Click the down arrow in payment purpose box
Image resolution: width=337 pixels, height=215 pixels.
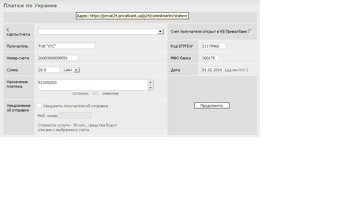pos(150,87)
